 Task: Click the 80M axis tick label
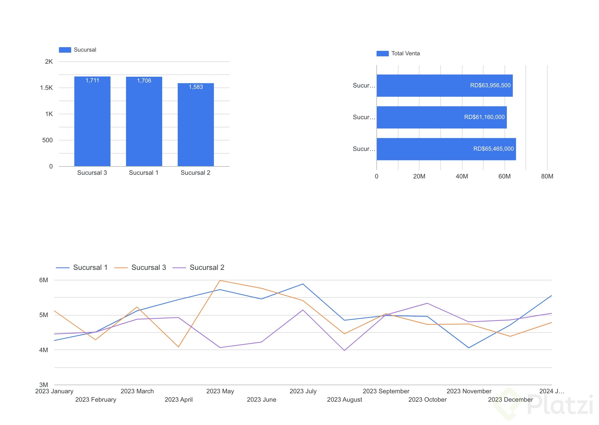547,176
